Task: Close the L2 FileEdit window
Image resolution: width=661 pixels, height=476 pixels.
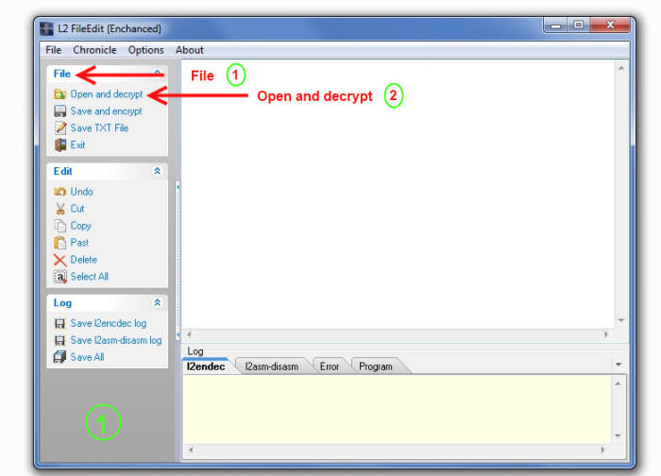Action: [610, 25]
